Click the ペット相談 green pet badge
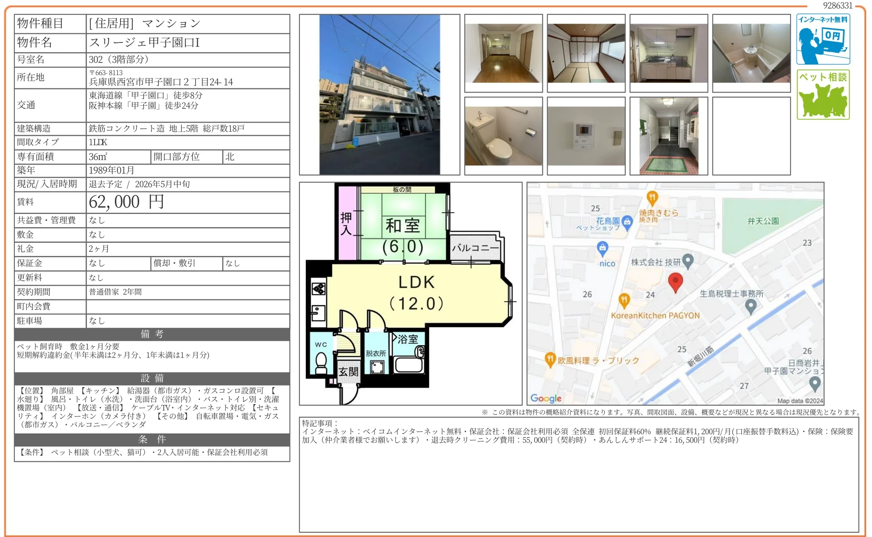The image size is (872, 537). pyautogui.click(x=822, y=94)
